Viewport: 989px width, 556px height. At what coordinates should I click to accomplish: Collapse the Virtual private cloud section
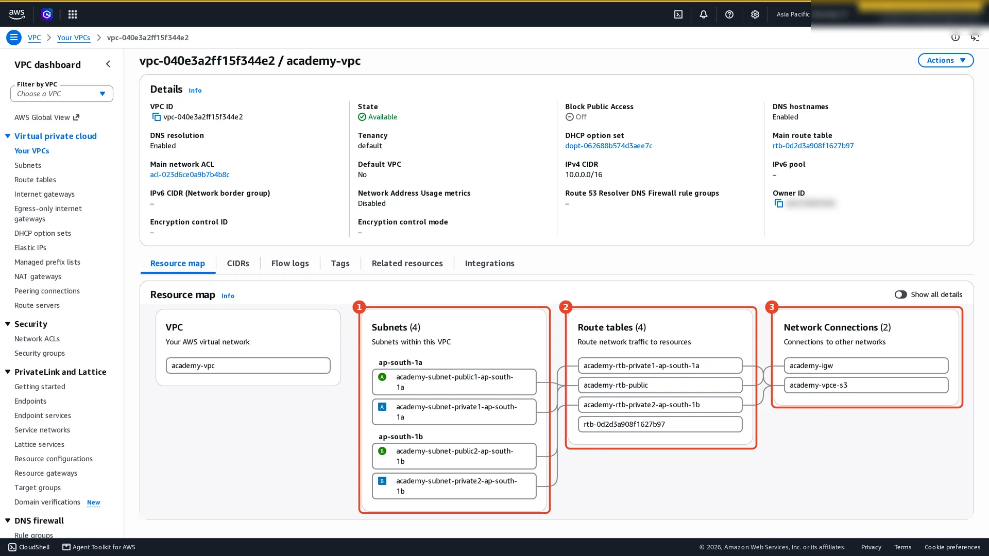coord(8,136)
